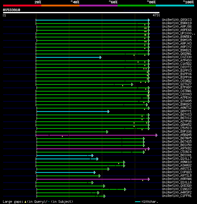Open the UniRef100_C0Z330 hit label

(x=177, y=57)
